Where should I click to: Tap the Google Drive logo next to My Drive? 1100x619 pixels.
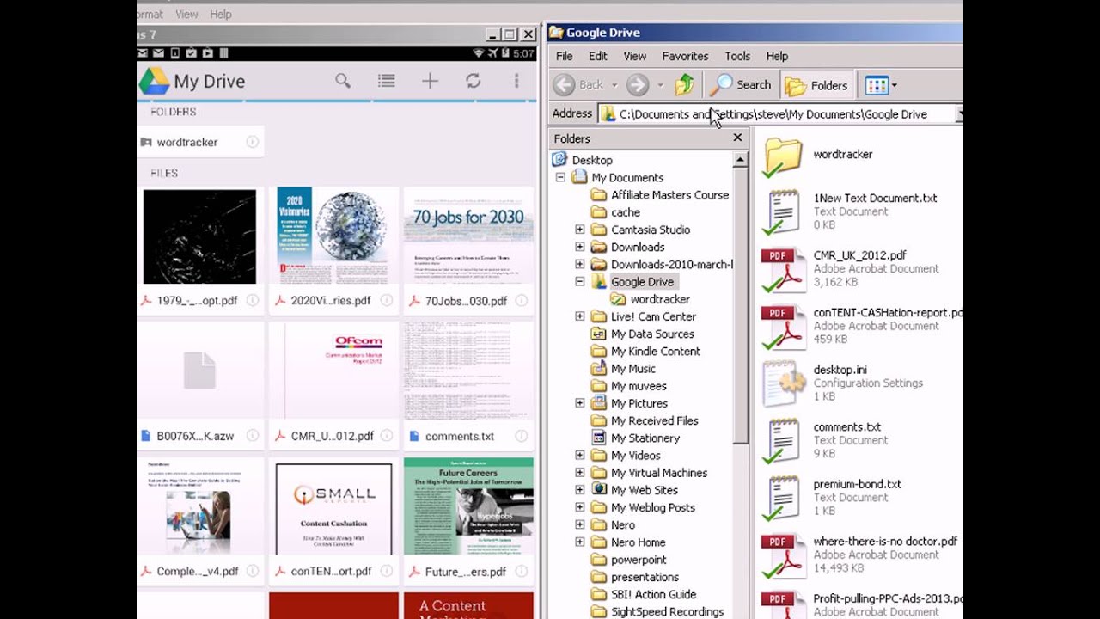point(154,82)
